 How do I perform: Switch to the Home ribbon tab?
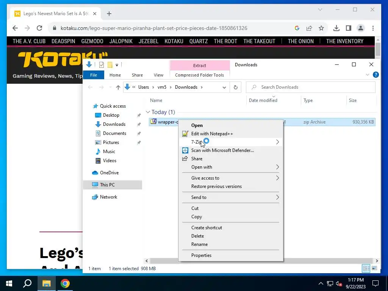coord(115,75)
